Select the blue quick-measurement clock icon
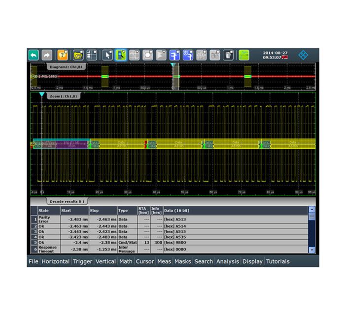The width and height of the screenshot is (345, 315). tap(188, 55)
